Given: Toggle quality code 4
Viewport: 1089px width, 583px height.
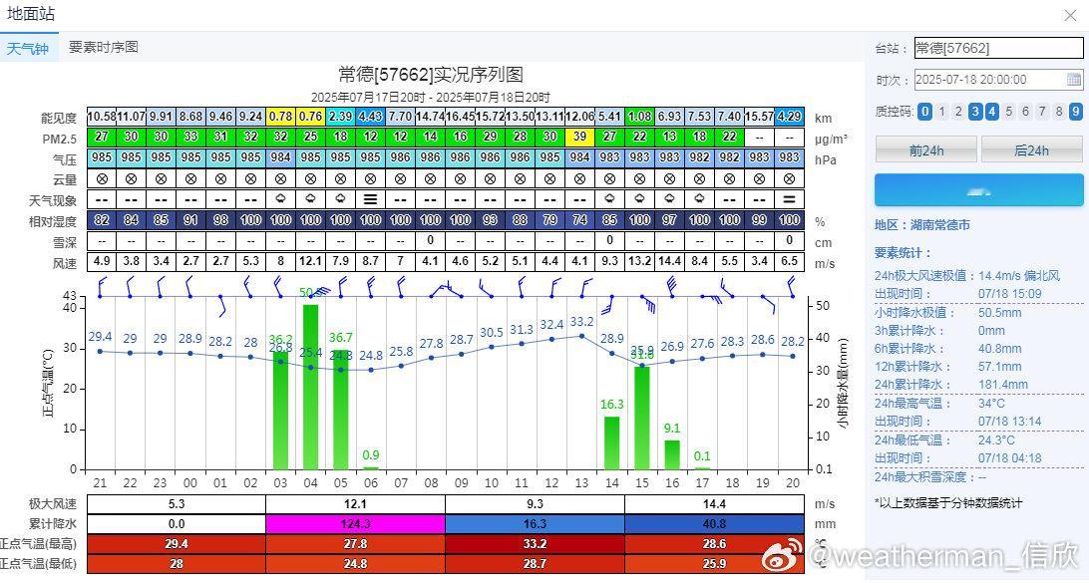Looking at the screenshot, I should tap(991, 111).
